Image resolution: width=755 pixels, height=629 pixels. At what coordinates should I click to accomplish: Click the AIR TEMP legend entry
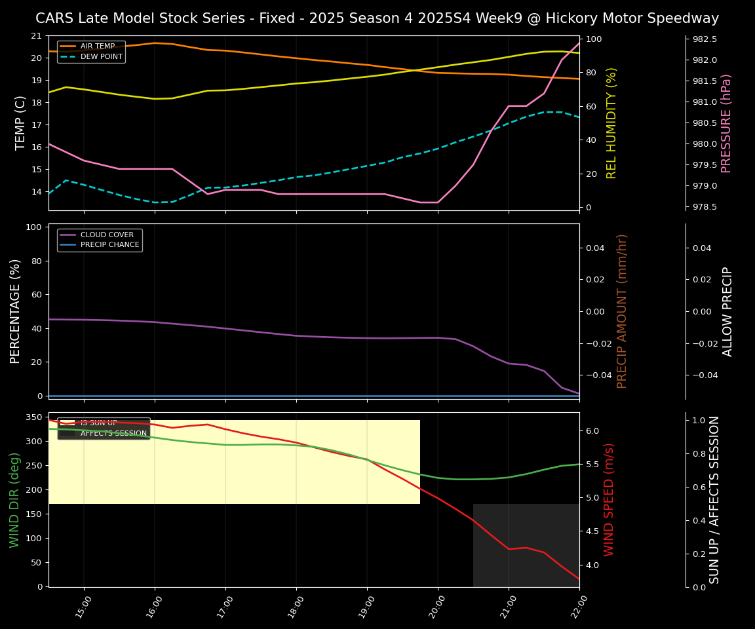(97, 47)
